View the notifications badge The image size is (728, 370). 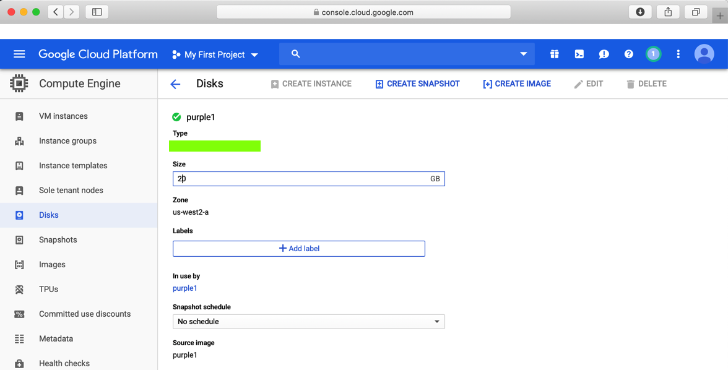[x=652, y=54]
